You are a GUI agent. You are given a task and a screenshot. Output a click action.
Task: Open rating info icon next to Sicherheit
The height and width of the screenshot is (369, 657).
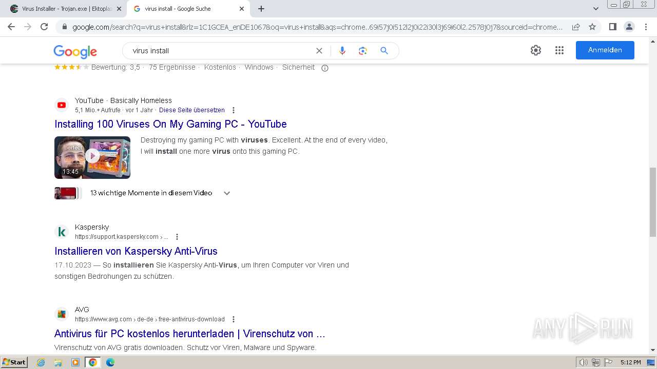[x=325, y=68]
